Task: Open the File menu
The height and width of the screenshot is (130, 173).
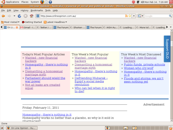Action: pos(3,10)
